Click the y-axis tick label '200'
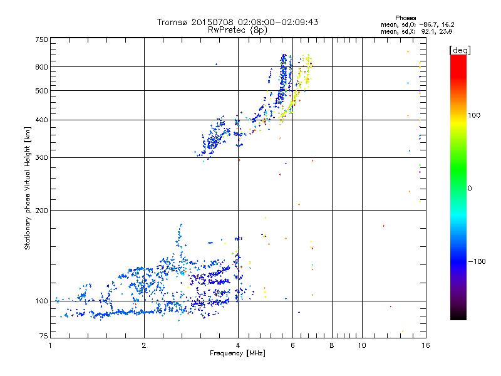Image resolution: width=501 pixels, height=376 pixels. pyautogui.click(x=41, y=211)
